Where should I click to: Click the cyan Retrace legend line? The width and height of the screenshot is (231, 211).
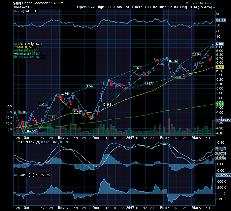16,54
